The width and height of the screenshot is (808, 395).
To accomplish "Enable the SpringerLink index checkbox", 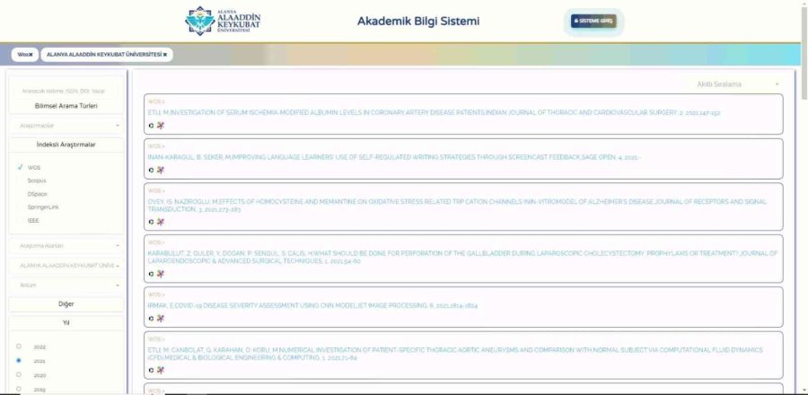I will point(20,206).
